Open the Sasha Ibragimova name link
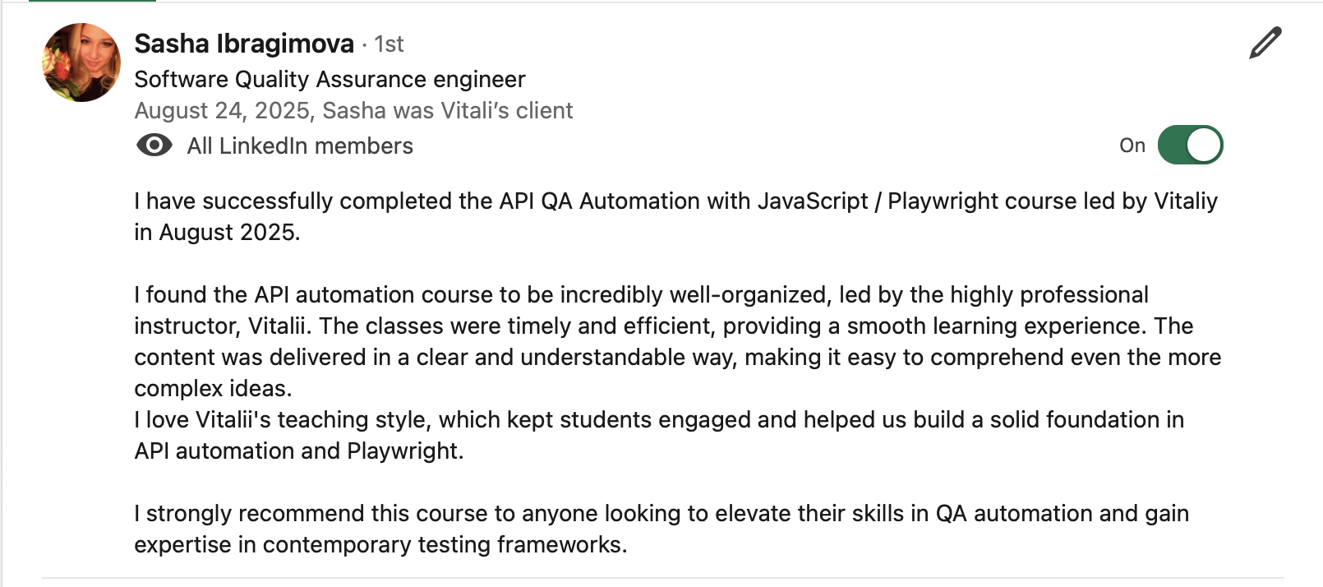Viewport: 1323px width, 587px height. coord(244,44)
